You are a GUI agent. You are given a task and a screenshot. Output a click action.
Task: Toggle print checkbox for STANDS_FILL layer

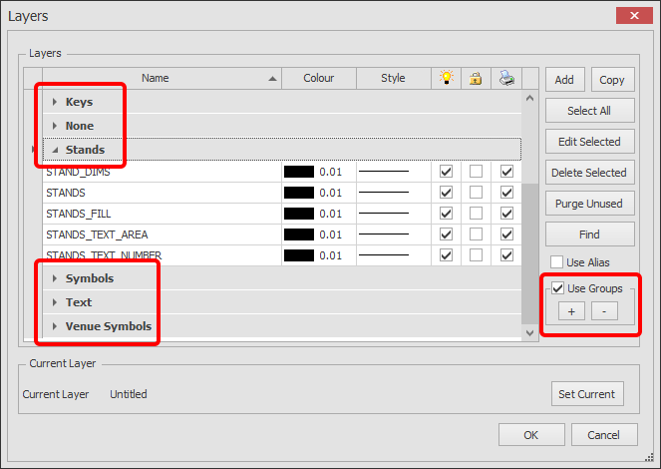pyautogui.click(x=506, y=214)
